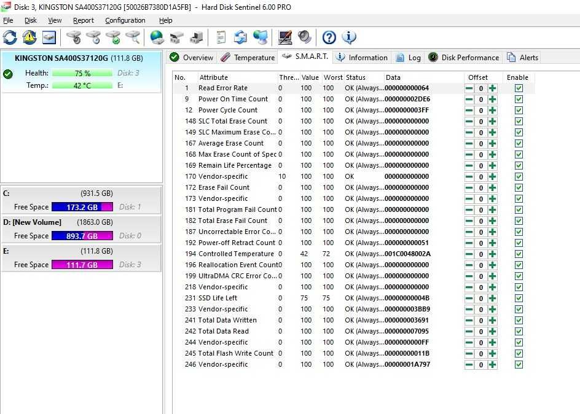580x414 pixels.
Task: Click the Attribute column header
Action: tap(238, 77)
